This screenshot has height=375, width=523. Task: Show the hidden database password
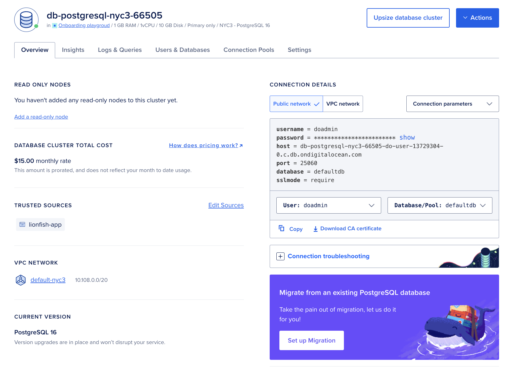click(407, 137)
